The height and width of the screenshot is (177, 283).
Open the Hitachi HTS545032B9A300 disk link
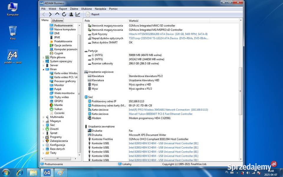[168, 34]
